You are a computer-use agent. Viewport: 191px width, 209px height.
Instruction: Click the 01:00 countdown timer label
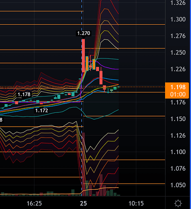[178, 94]
